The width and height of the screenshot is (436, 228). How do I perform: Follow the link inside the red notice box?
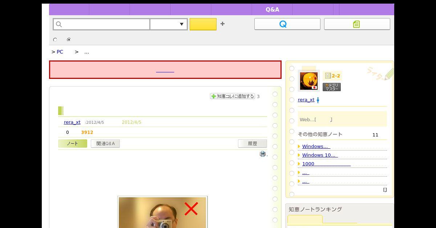coord(165,70)
